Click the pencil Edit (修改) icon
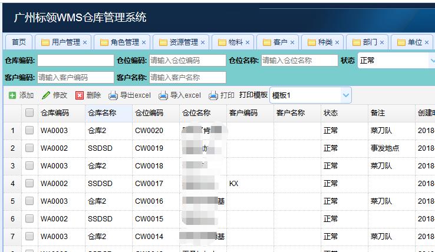Viewport: 435px width, 252px height. [x=46, y=95]
